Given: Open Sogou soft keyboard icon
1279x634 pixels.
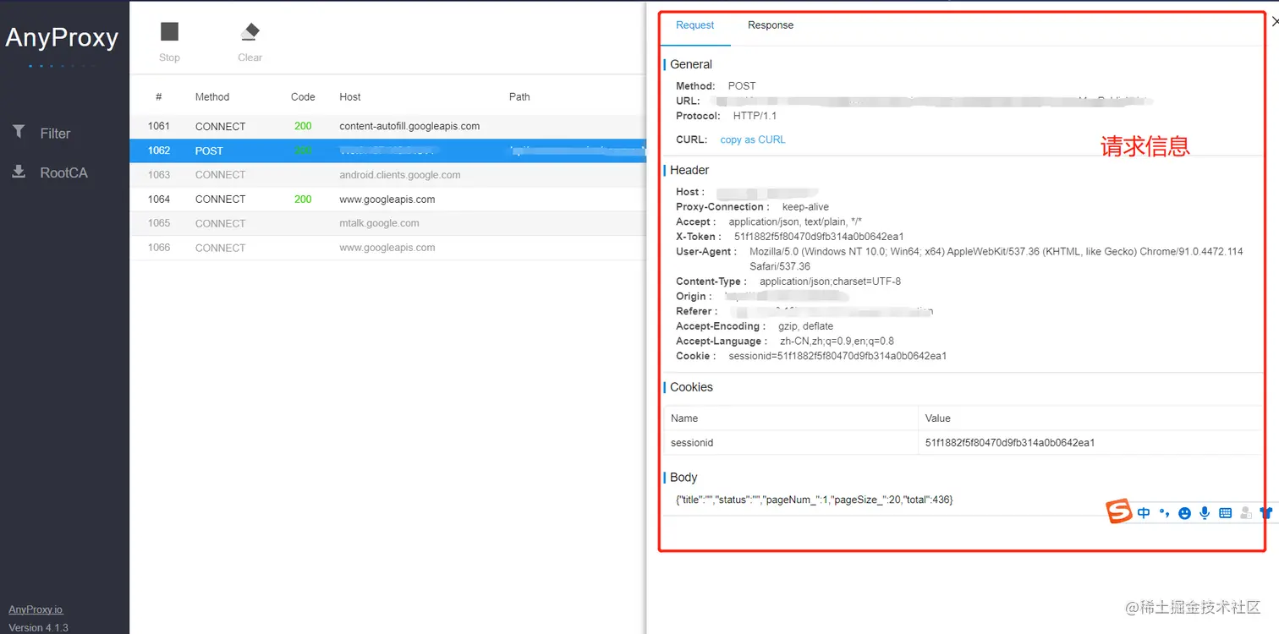Looking at the screenshot, I should [1225, 512].
